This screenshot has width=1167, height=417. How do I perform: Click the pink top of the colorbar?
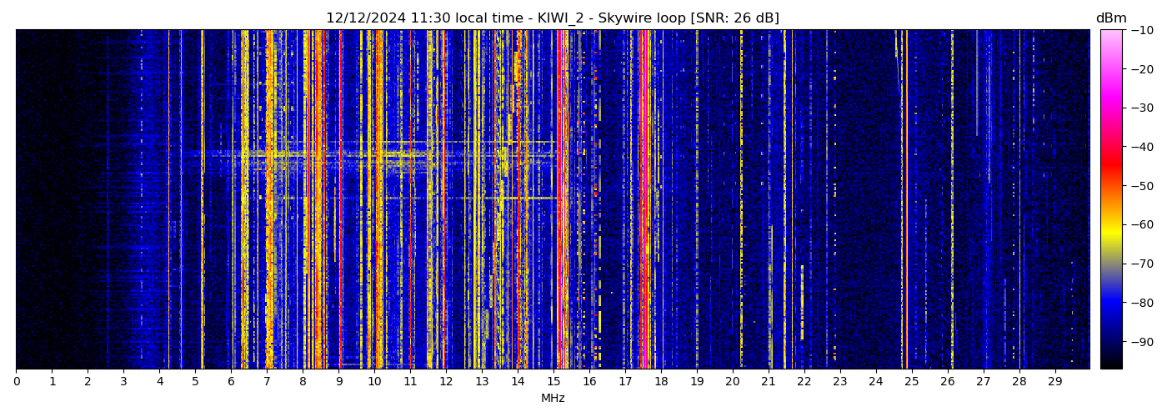pyautogui.click(x=1110, y=38)
